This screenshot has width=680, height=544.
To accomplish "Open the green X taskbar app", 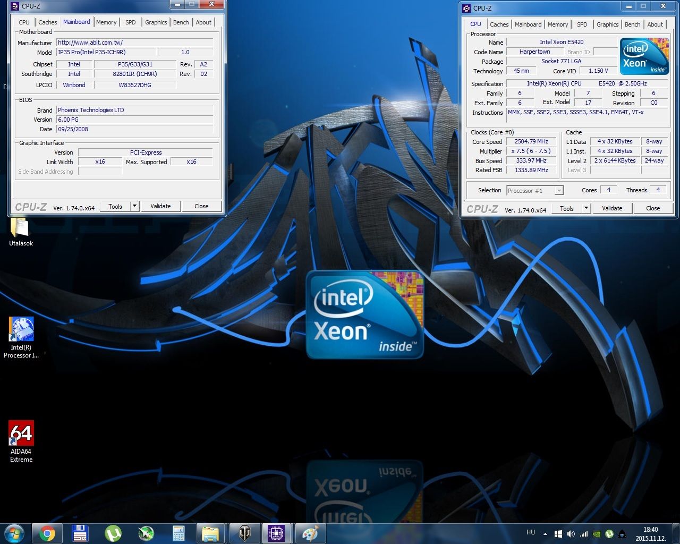I will (146, 533).
